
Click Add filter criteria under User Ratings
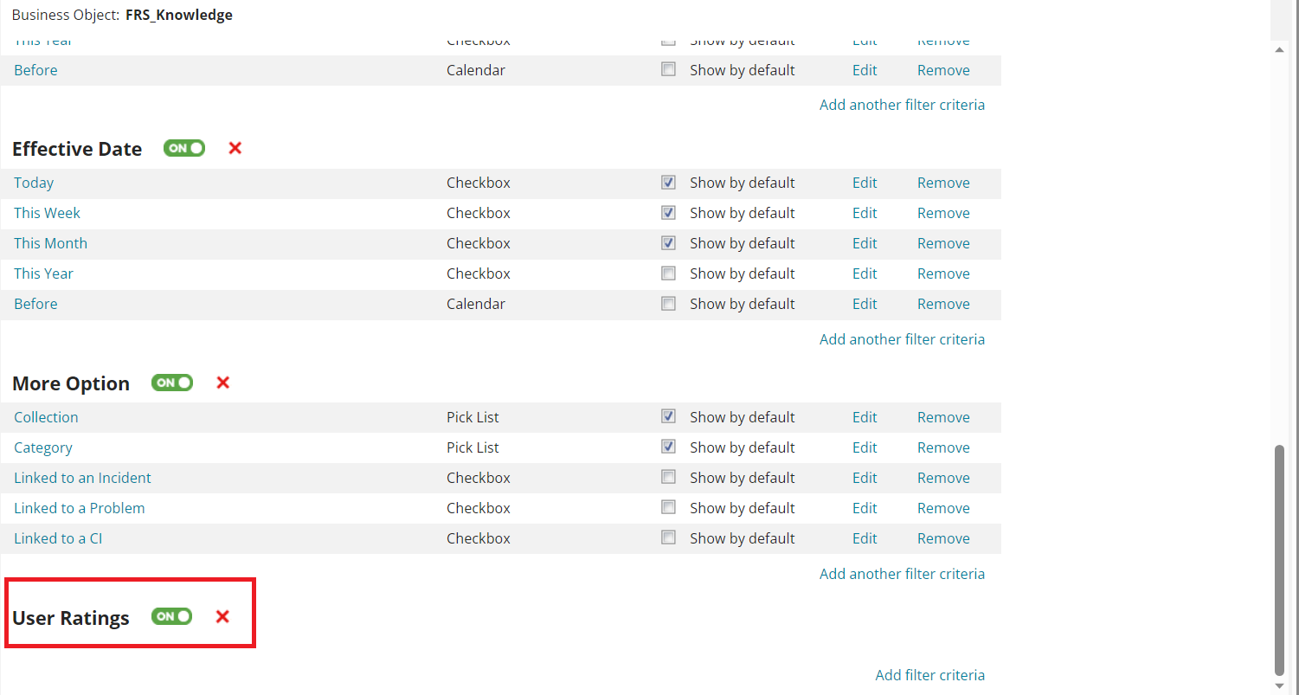click(x=929, y=675)
